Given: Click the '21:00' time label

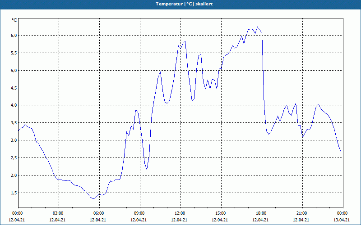Looking at the screenshot, I should click(301, 213).
